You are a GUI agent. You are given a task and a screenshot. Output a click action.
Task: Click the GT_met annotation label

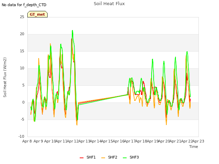coord(37,14)
